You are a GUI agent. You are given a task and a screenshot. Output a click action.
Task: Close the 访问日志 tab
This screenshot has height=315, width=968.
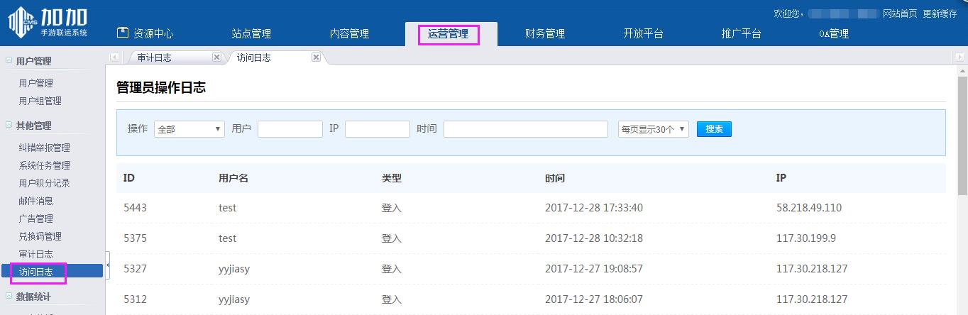click(x=317, y=57)
